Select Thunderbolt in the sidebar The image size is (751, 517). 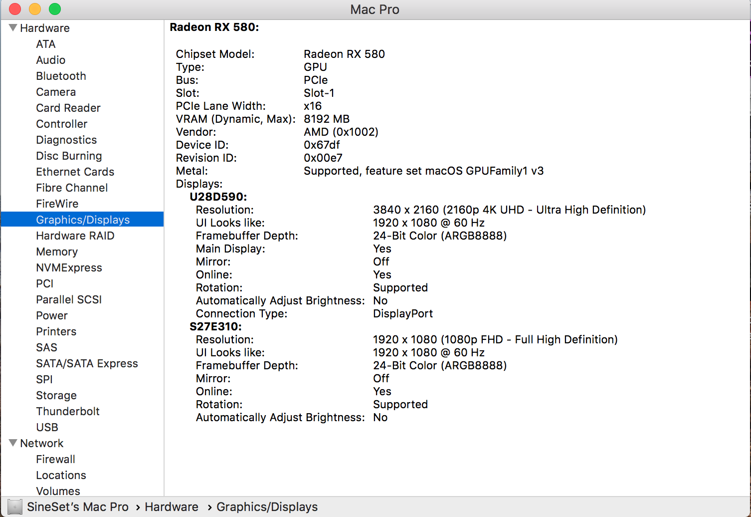tap(68, 411)
